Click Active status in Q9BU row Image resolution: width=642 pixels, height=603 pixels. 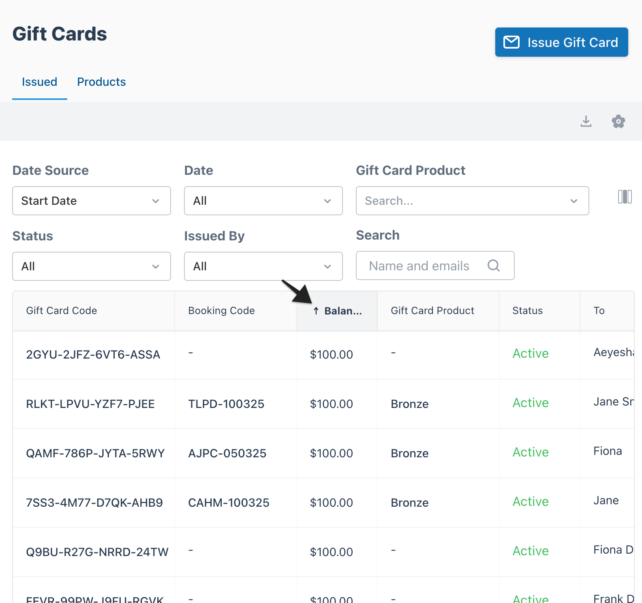tap(531, 551)
